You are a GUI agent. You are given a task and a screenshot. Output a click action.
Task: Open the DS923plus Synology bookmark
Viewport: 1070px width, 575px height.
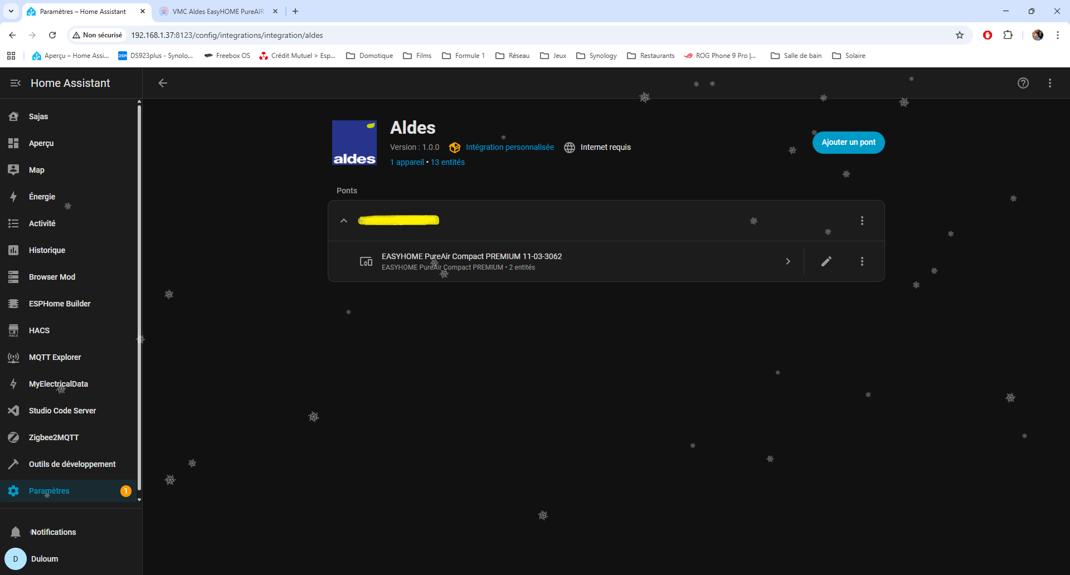[155, 56]
